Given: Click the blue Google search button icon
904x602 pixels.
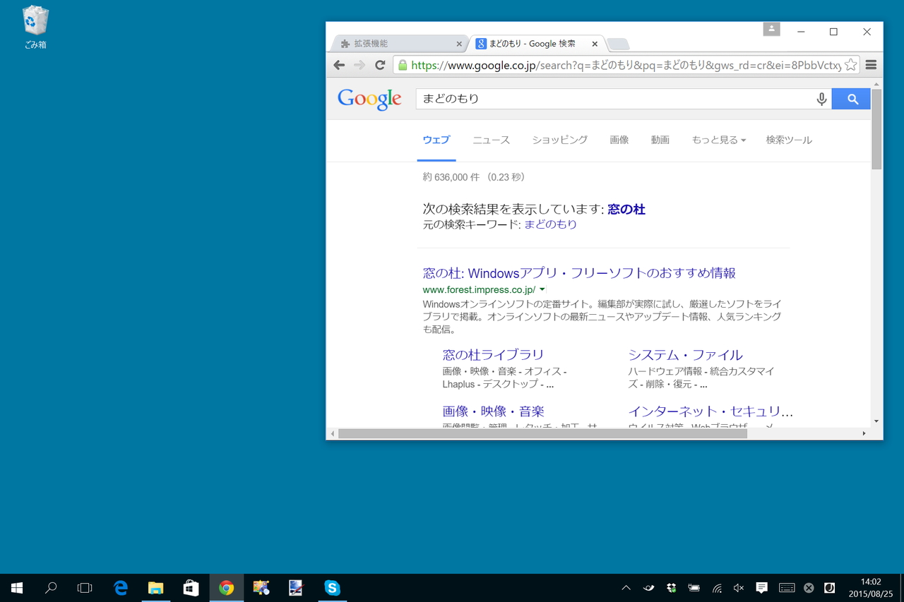Looking at the screenshot, I should pos(850,99).
